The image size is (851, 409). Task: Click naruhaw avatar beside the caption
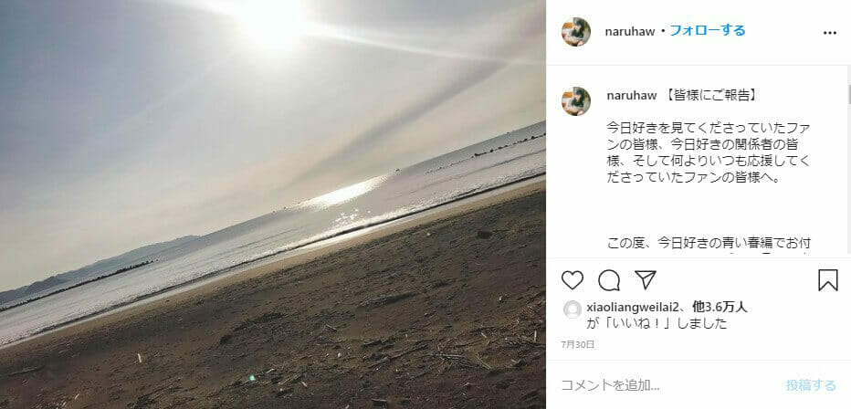click(576, 101)
